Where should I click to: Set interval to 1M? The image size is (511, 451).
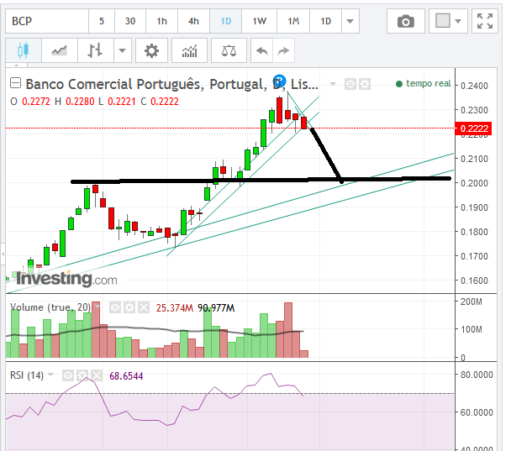pyautogui.click(x=293, y=22)
